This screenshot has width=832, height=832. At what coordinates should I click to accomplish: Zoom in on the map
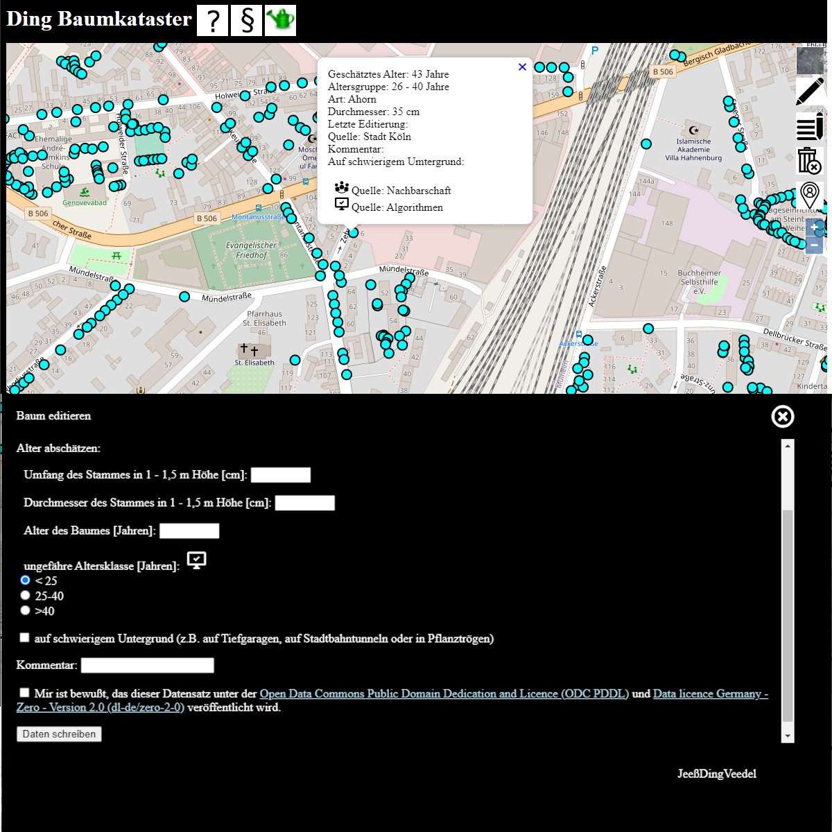click(x=814, y=228)
